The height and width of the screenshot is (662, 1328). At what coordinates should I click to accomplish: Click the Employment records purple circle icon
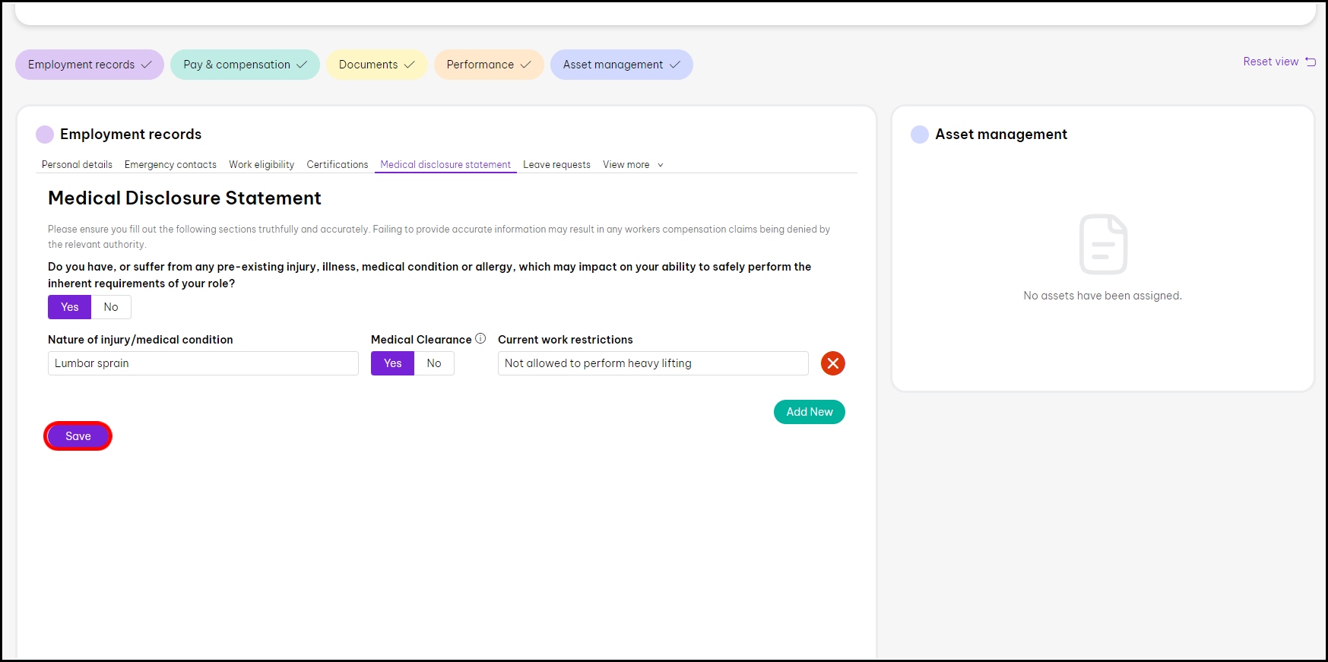click(45, 135)
